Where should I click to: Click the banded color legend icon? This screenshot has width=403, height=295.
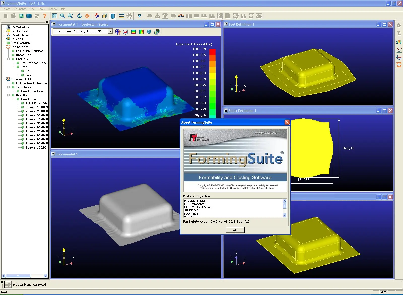coord(133,32)
